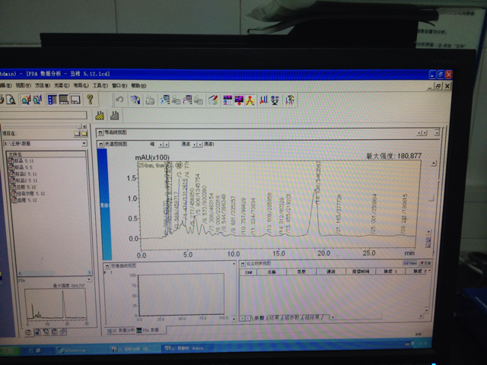487x365 pixels.
Task: Click the first blue table export icon
Action: [x=165, y=100]
